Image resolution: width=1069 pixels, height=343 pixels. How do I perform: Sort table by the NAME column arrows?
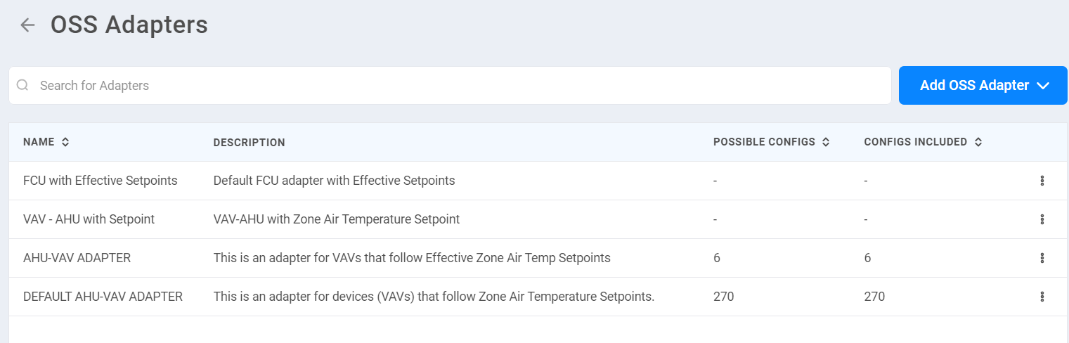65,142
